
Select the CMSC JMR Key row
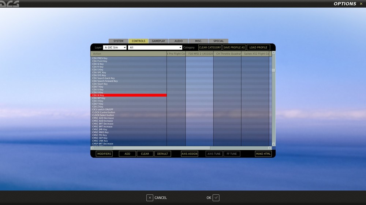(x=128, y=129)
